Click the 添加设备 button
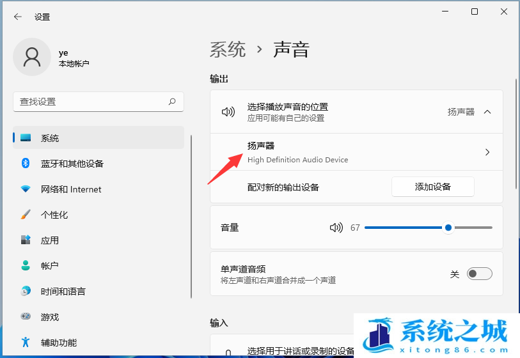This screenshot has width=520, height=358. (433, 187)
